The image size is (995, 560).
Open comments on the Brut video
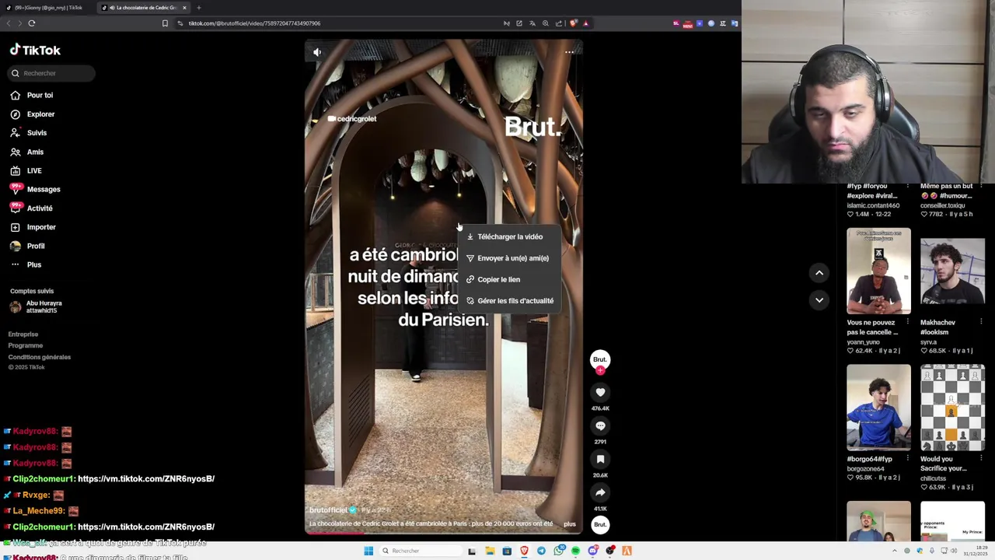(x=600, y=426)
